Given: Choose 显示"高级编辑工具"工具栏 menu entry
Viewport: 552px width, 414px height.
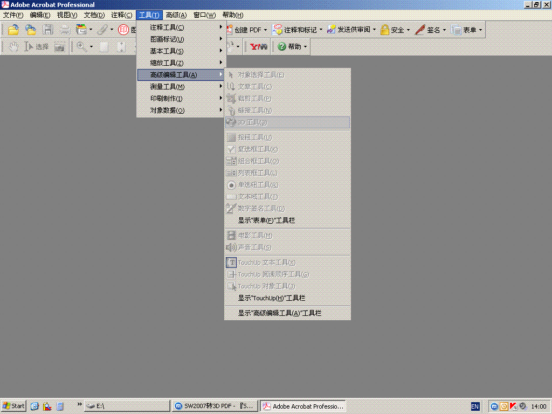Looking at the screenshot, I should pos(287,313).
